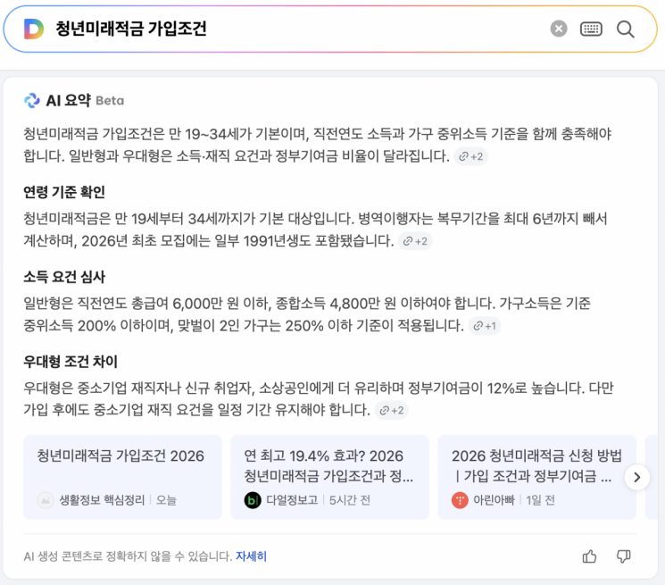Image resolution: width=665 pixels, height=585 pixels.
Task: Click the 5시간 전 timestamp
Action: [350, 500]
